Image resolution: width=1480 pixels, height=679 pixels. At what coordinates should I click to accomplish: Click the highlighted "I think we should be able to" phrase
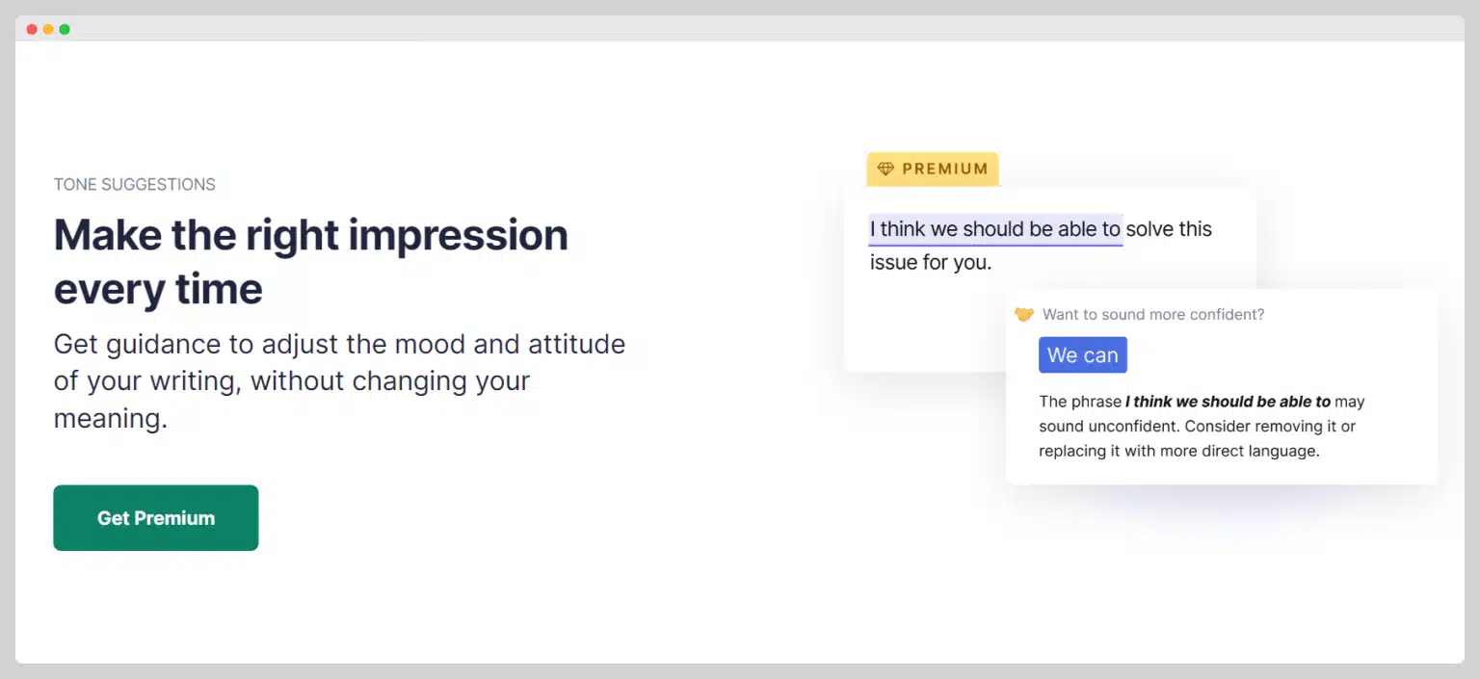(x=995, y=229)
